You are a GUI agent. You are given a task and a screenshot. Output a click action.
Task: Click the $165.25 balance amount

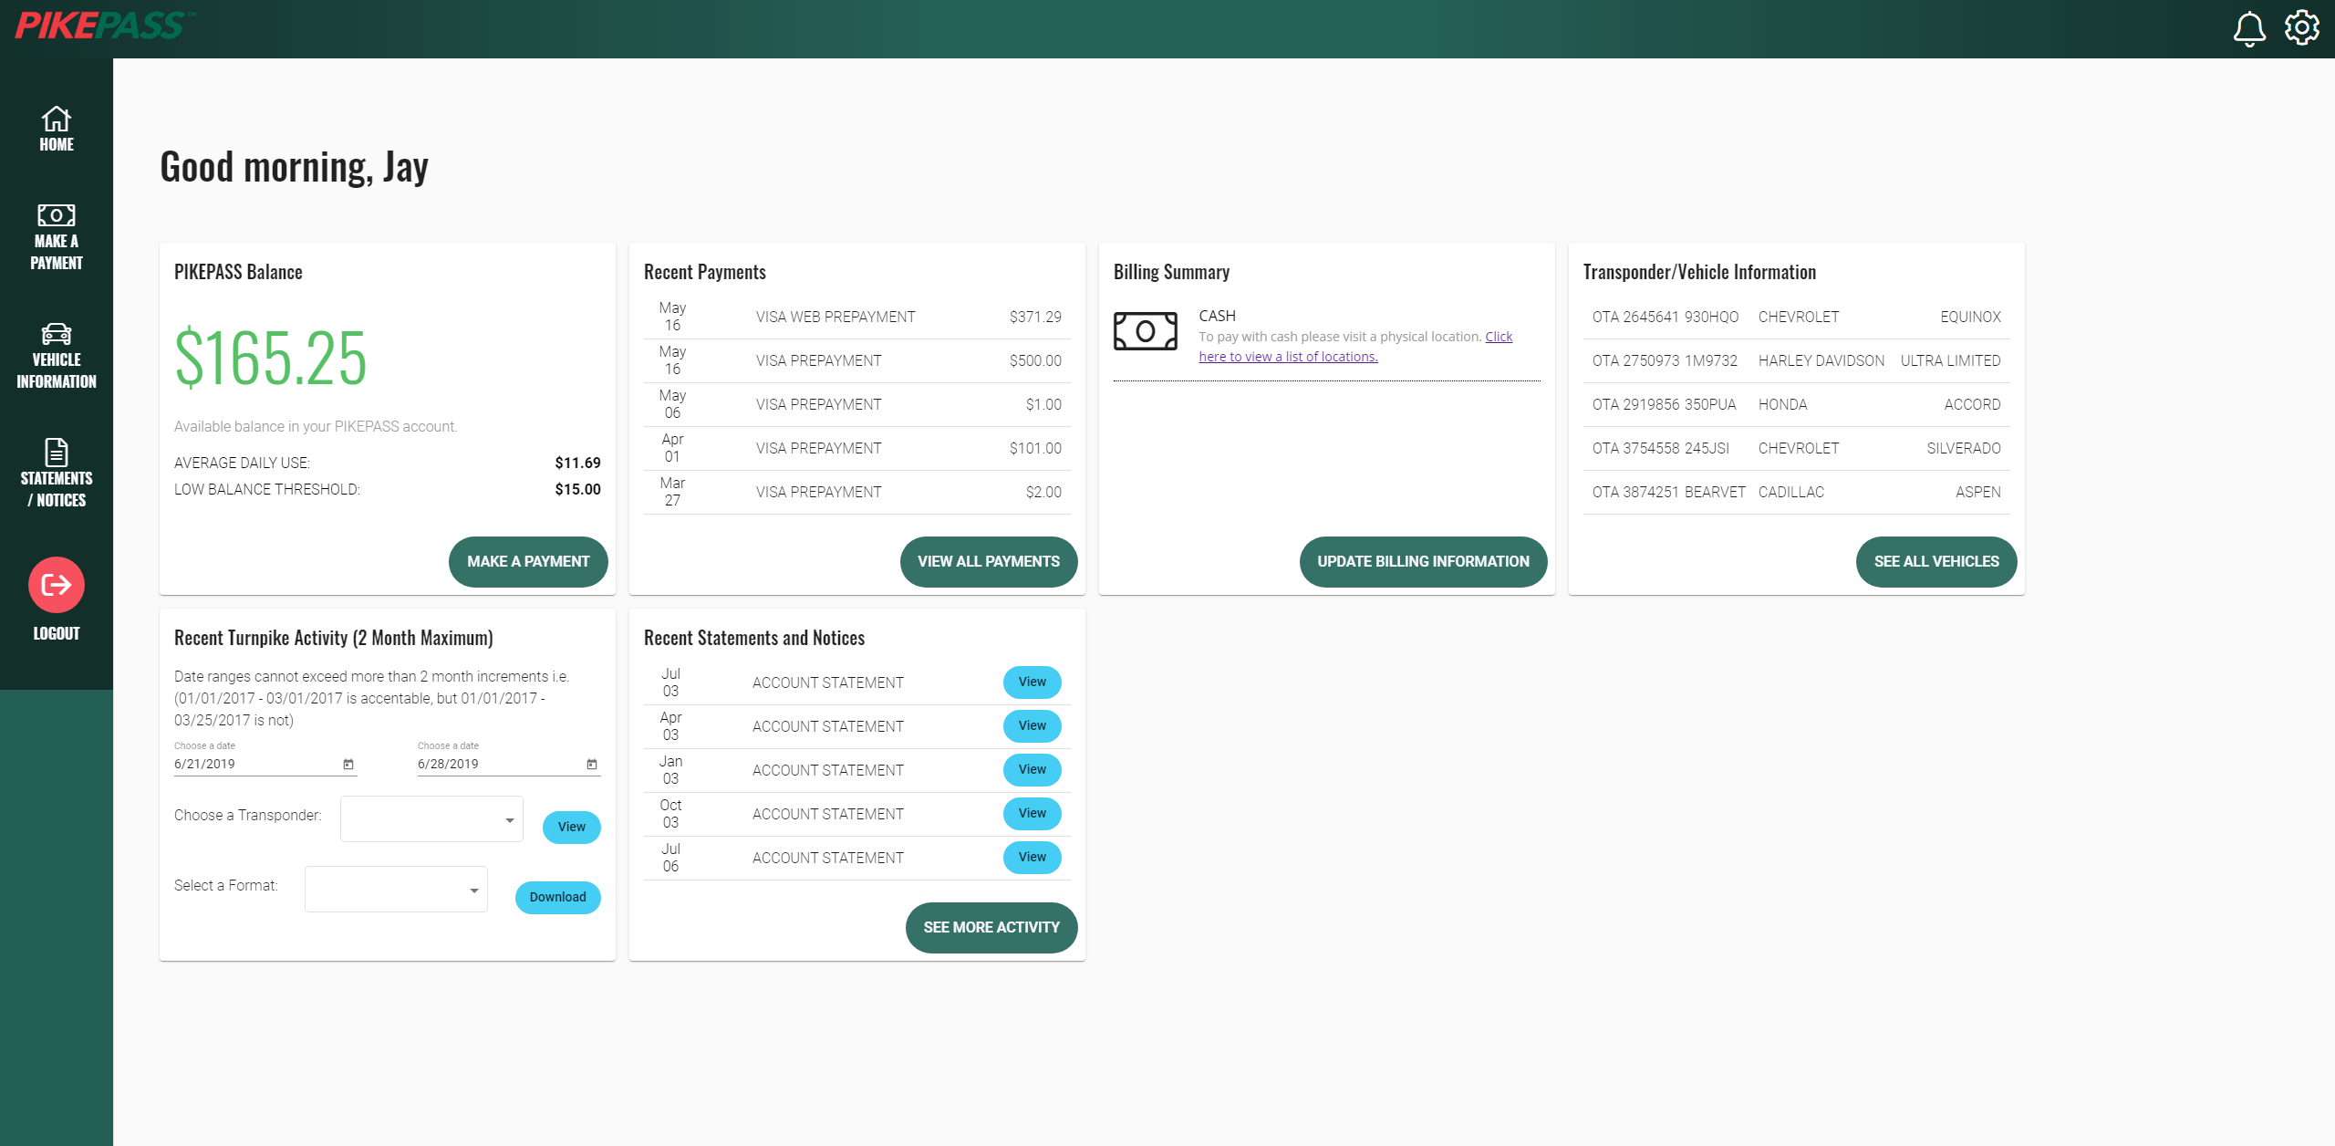[271, 358]
